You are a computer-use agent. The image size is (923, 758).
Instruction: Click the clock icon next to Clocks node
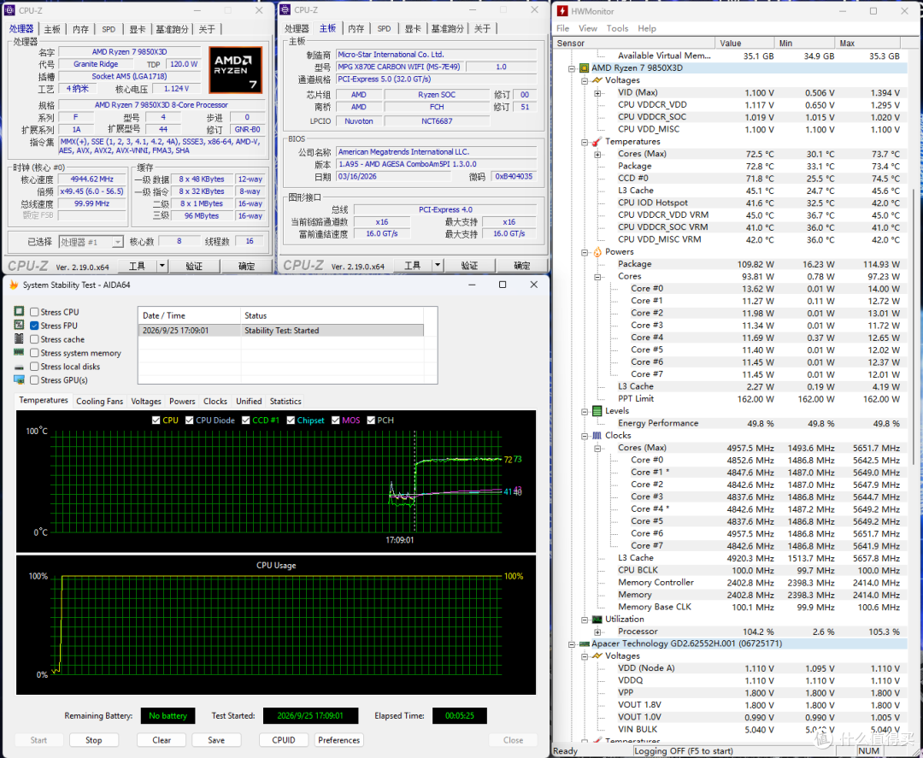pyautogui.click(x=597, y=436)
